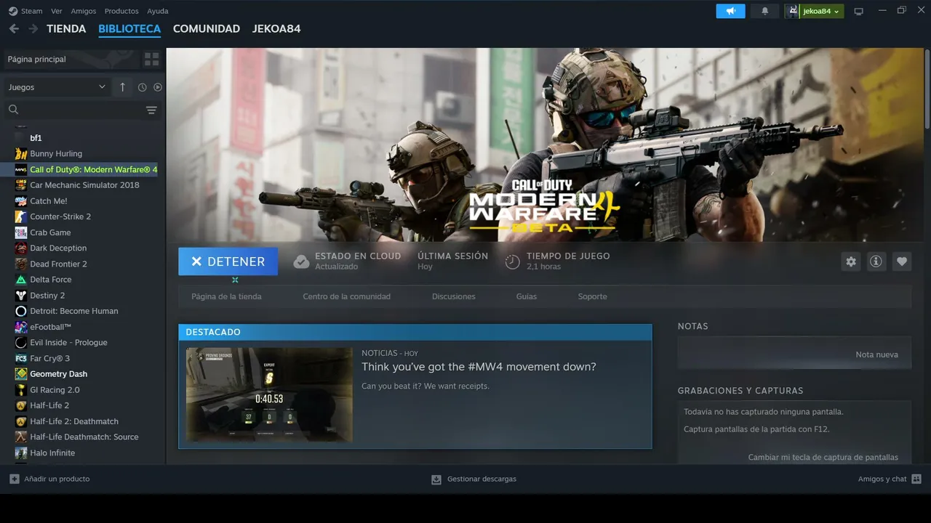The width and height of the screenshot is (931, 523).
Task: Click the Counter-Strike 2 game icon
Action: (x=21, y=216)
